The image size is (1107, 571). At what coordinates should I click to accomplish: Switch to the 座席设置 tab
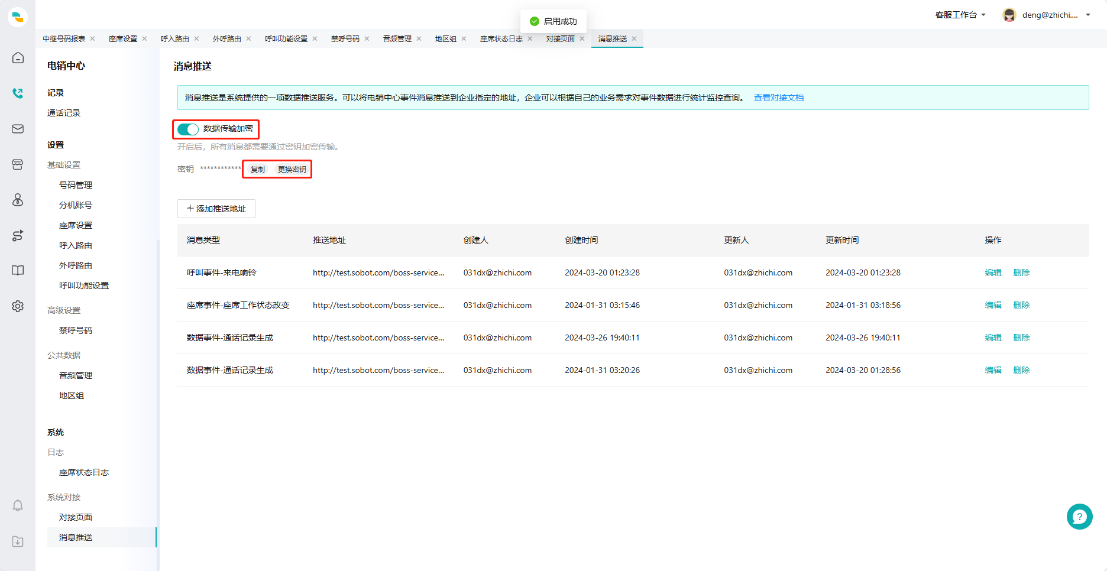tap(123, 38)
